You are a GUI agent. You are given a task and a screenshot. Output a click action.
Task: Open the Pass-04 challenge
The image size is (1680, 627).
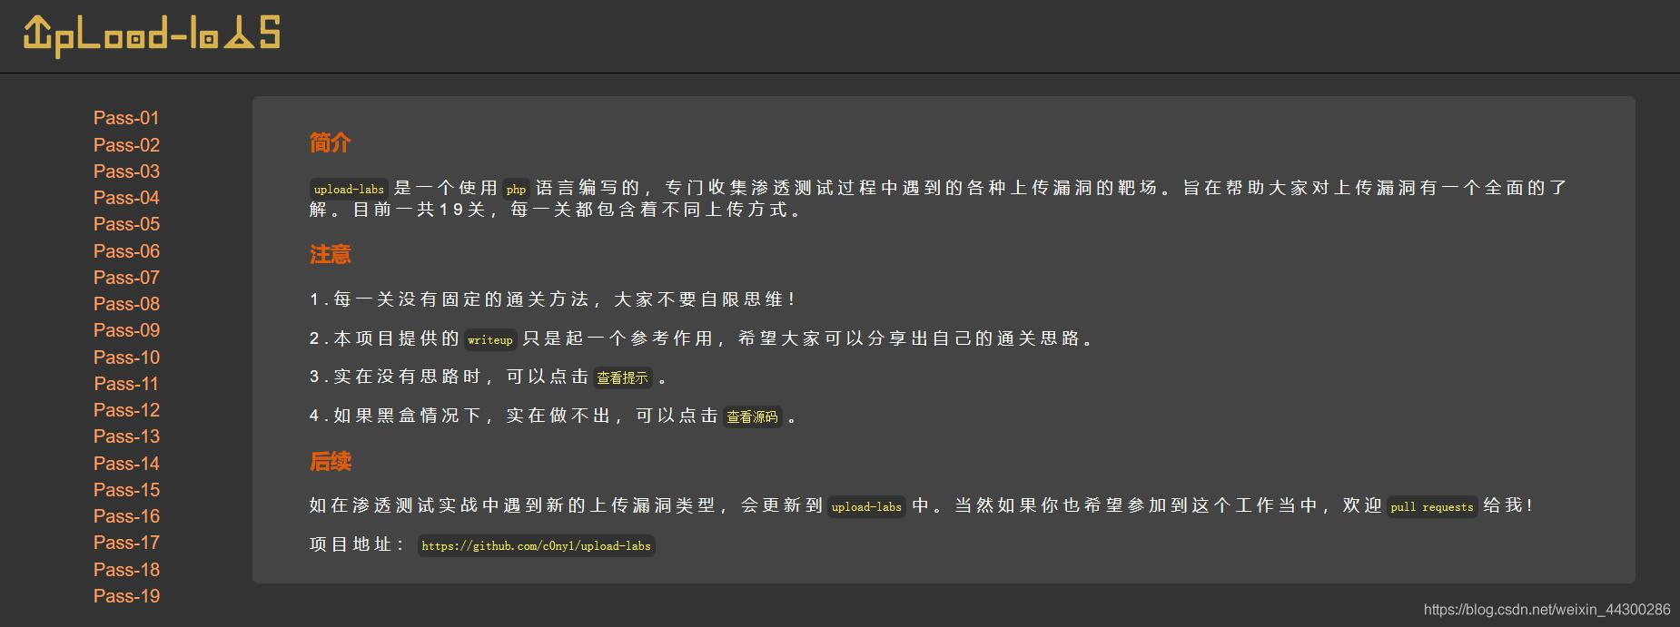pyautogui.click(x=126, y=198)
